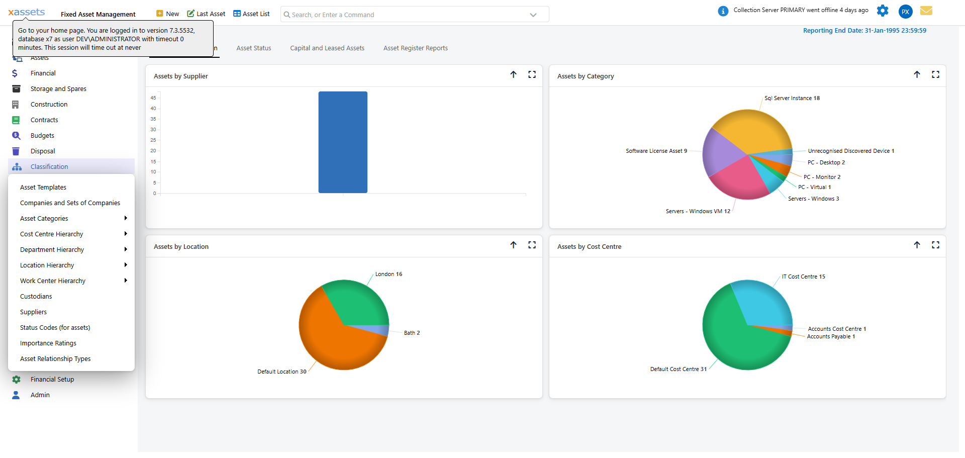Screen dimensions: 965x458
Task: Select Asset Templates from the Classification menu
Action: coord(43,187)
